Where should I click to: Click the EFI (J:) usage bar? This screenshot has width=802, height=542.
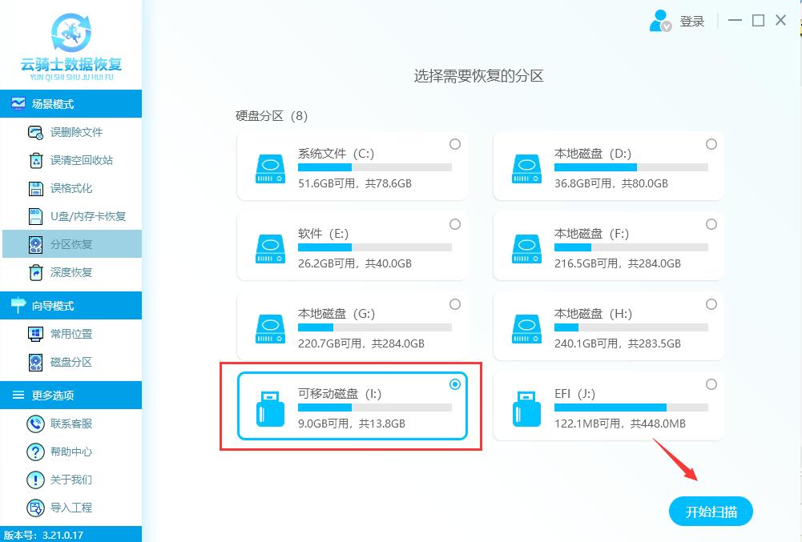(631, 408)
